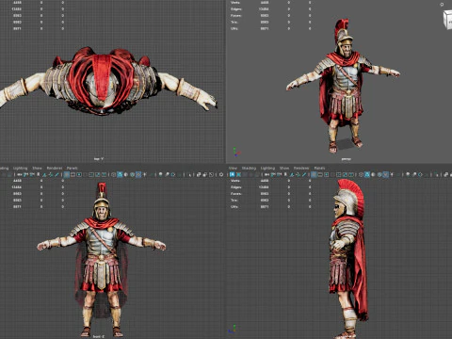Click the top -Y camera label
The height and width of the screenshot is (339, 452).
(x=99, y=159)
